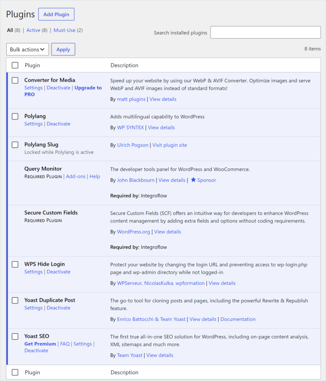The height and width of the screenshot is (381, 326).
Task: View details for Query Monitor
Action: 172,180
